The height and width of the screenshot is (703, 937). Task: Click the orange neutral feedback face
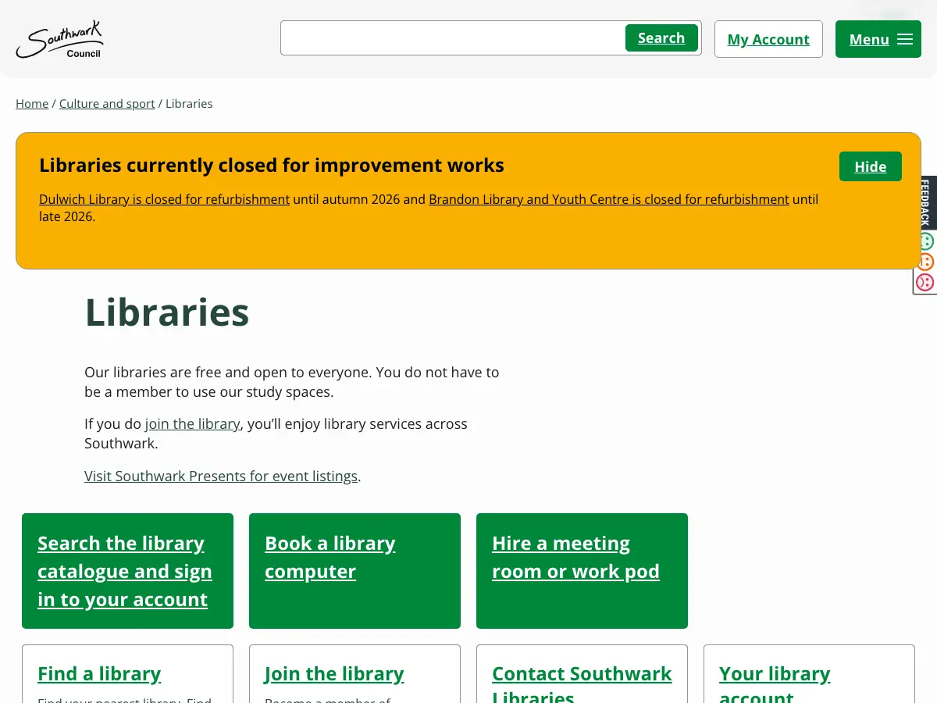point(926,262)
